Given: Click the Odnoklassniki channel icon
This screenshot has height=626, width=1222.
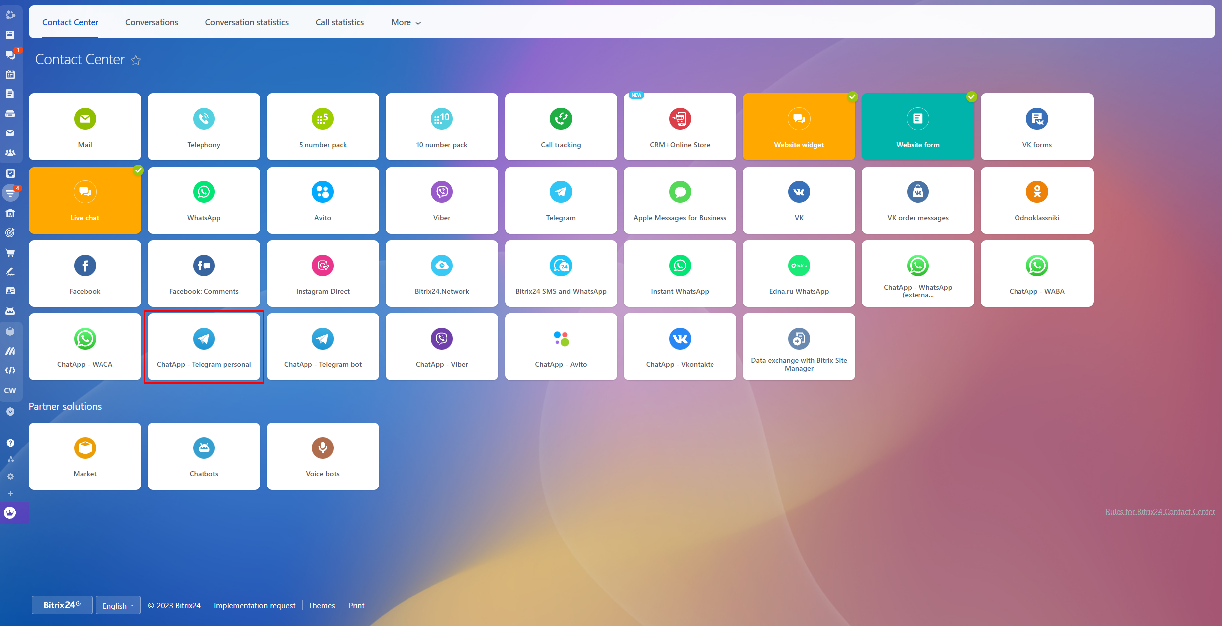Looking at the screenshot, I should point(1036,192).
